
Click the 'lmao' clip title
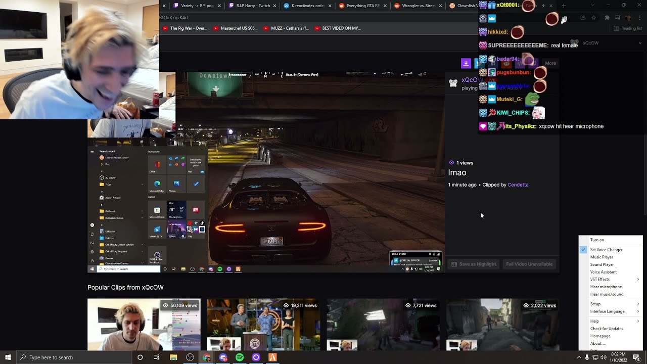tap(457, 173)
